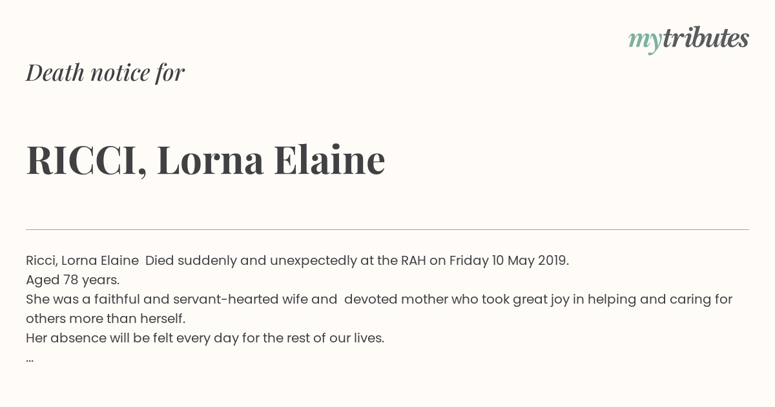Viewport: 775px width, 407px height.
Task: Click "tributes" in the mytributes logo
Action: (x=706, y=38)
